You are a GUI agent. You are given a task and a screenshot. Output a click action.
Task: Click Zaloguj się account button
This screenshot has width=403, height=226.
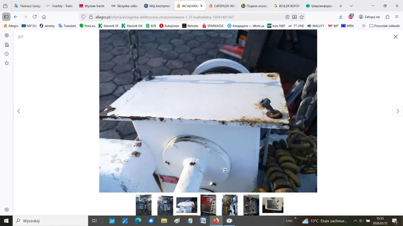369,17
